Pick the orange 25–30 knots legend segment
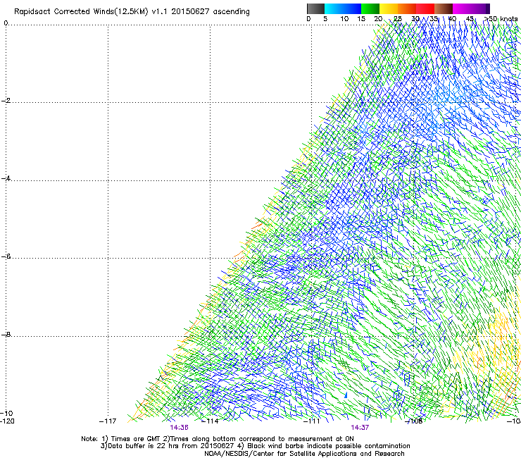The height and width of the screenshot is (458, 521). (407, 8)
